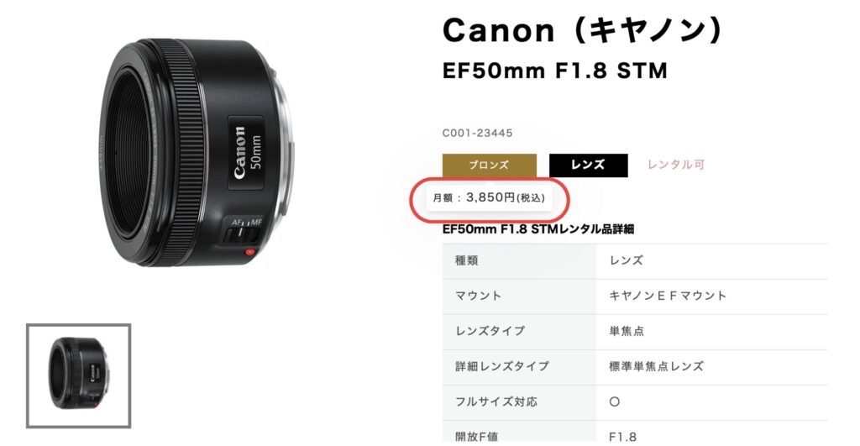Click the circle mark in フルサイズ対応 row
This screenshot has width=860, height=446.
(x=615, y=401)
